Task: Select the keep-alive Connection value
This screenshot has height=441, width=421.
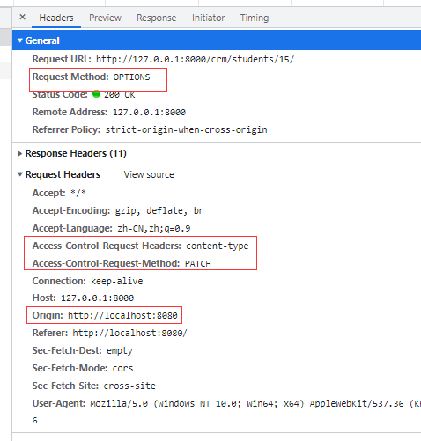Action: 117,281
